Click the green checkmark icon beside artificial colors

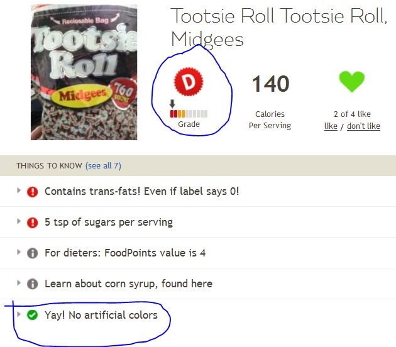(32, 315)
